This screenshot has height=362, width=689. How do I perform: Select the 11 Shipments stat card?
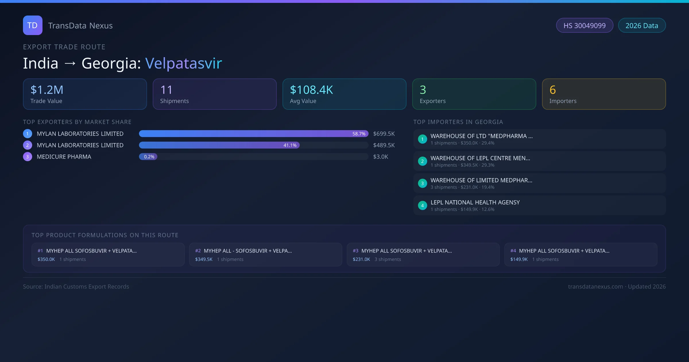tap(214, 94)
